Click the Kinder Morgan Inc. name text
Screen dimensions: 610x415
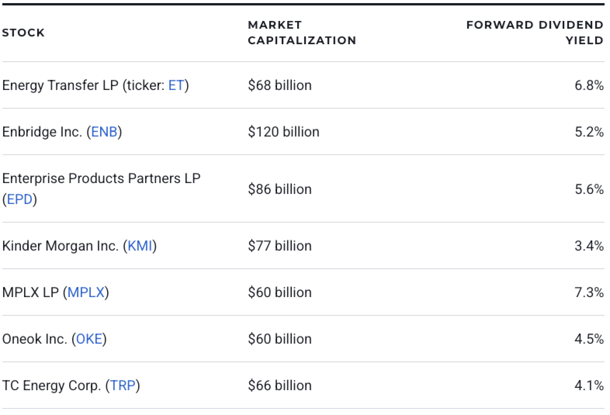(60, 246)
